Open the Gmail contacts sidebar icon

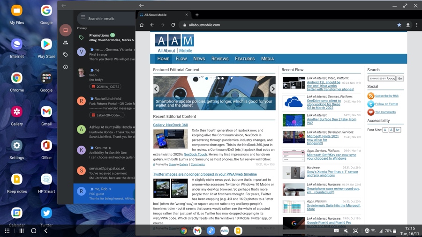(65, 43)
